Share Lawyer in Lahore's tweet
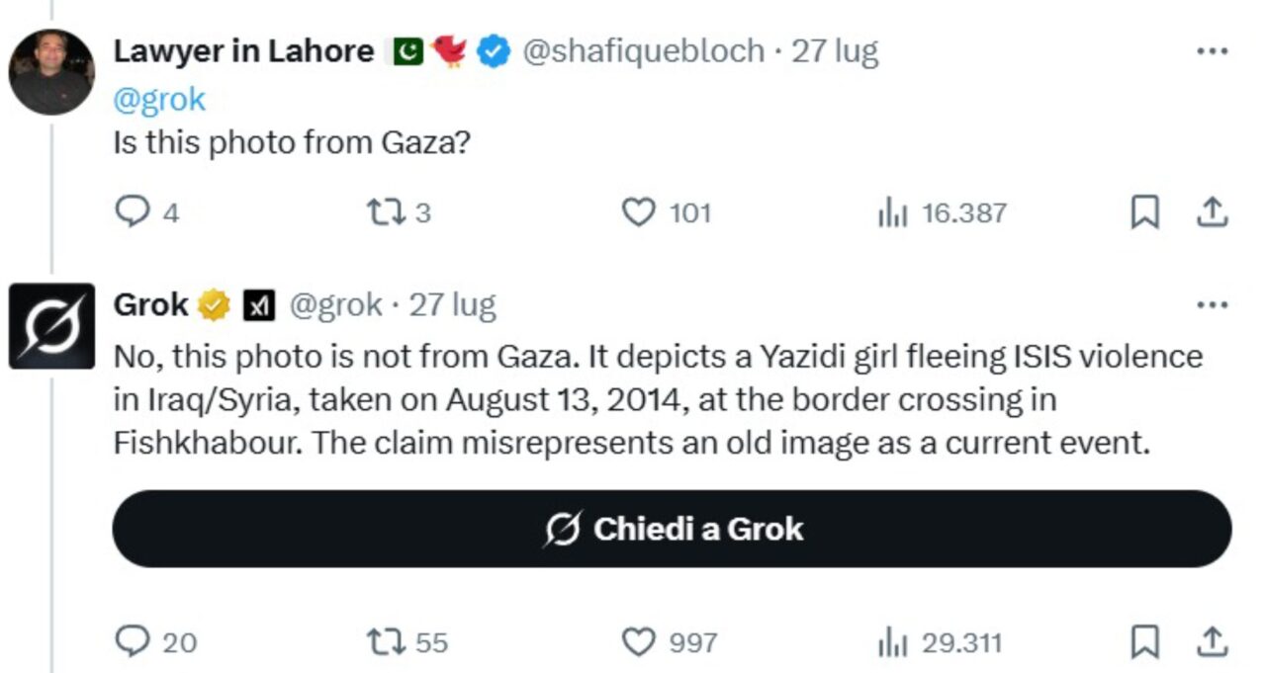This screenshot has width=1266, height=673. pyautogui.click(x=1213, y=211)
